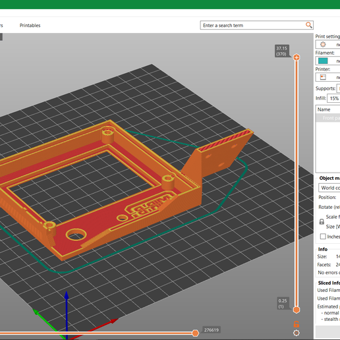340x340 pixels.
Task: Click the orange unlock icon below the layer slider
Action: tap(297, 324)
